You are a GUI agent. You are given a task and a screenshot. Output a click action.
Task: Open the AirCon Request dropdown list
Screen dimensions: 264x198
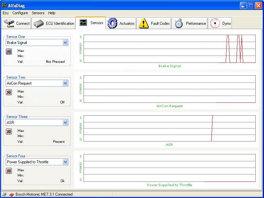point(65,83)
